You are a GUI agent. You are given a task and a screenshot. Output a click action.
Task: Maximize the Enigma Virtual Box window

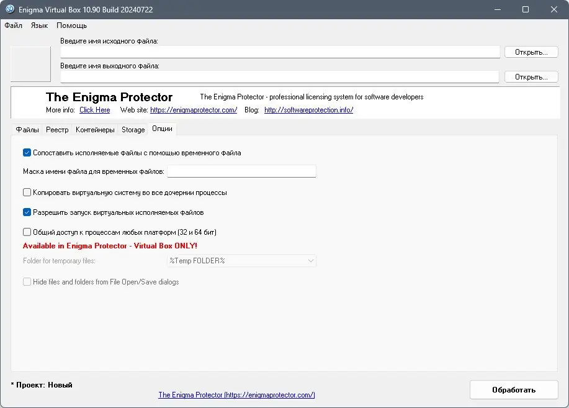[x=526, y=9]
